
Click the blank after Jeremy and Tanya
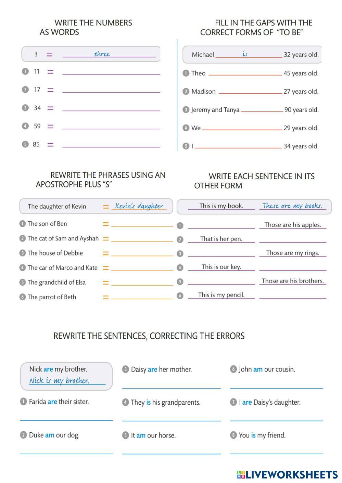(262, 108)
